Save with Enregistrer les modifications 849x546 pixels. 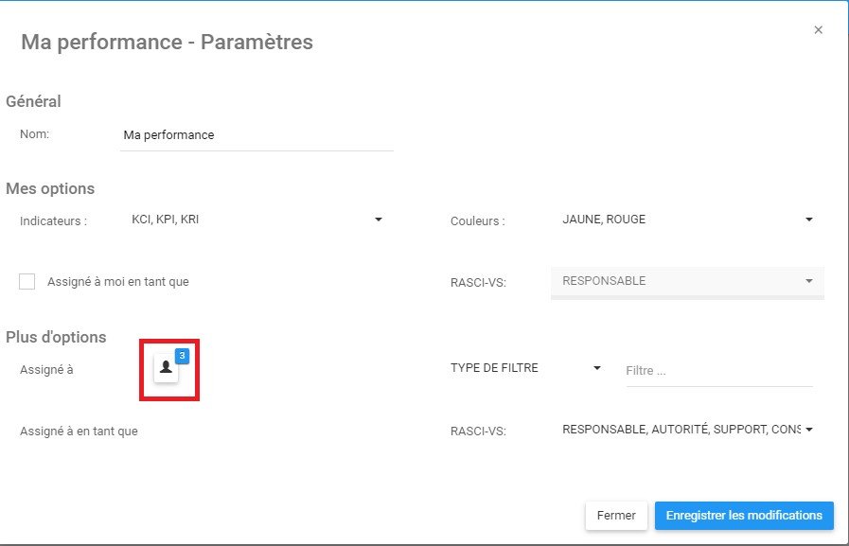(744, 516)
